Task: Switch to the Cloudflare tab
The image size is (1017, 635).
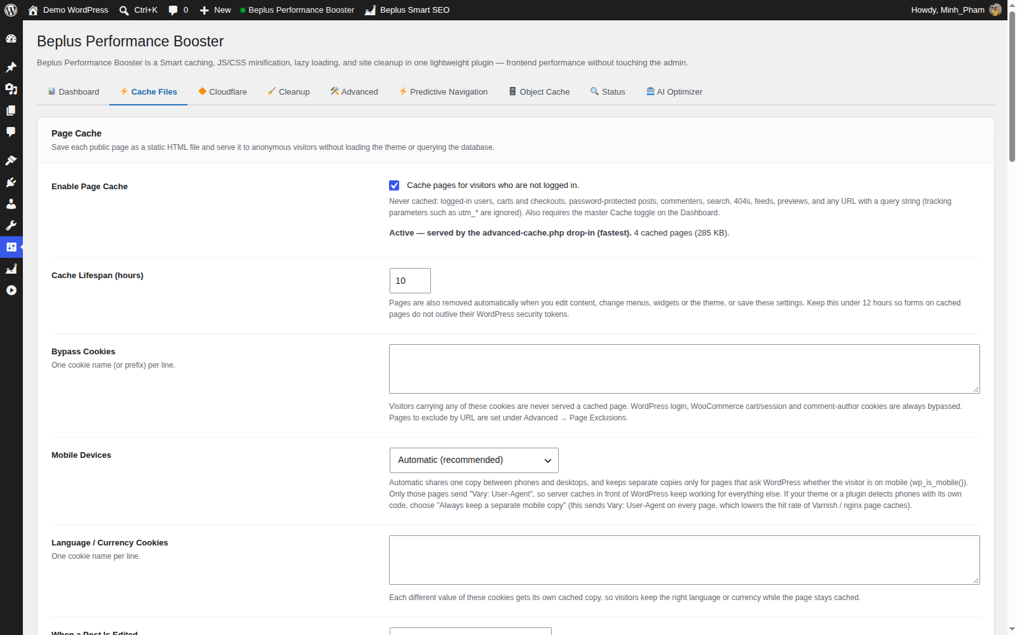Action: click(222, 92)
